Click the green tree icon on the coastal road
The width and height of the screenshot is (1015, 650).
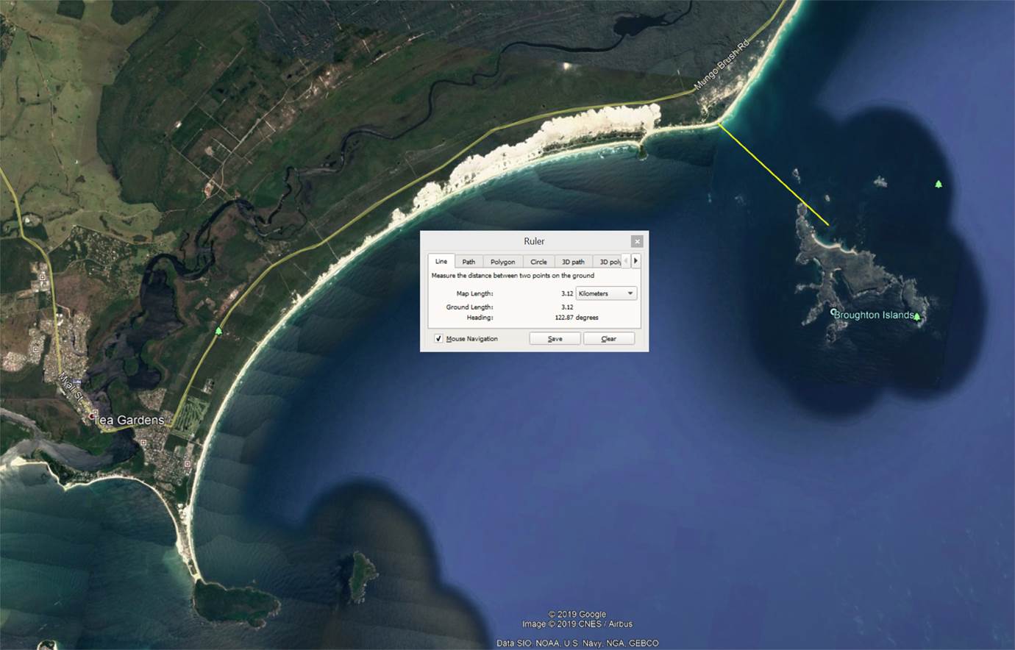click(218, 332)
